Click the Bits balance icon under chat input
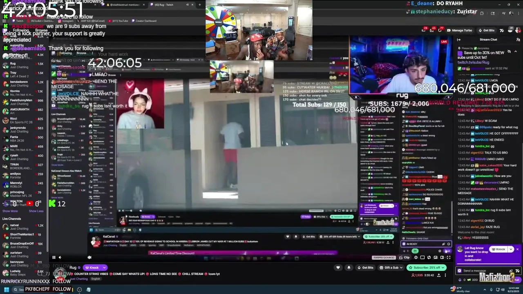Viewport: 523px width, 294px height. click(x=459, y=280)
